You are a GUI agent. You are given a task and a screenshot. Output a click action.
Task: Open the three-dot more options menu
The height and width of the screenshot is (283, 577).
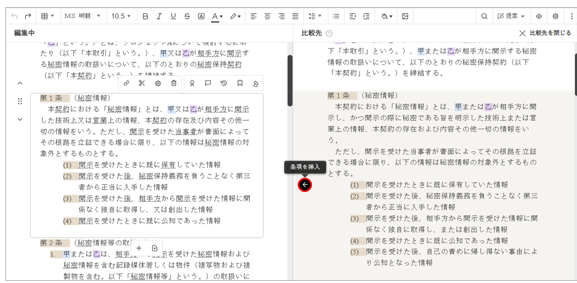[x=571, y=16]
